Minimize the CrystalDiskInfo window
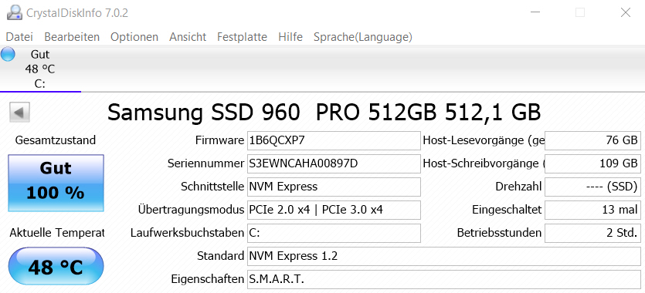 [x=535, y=12]
